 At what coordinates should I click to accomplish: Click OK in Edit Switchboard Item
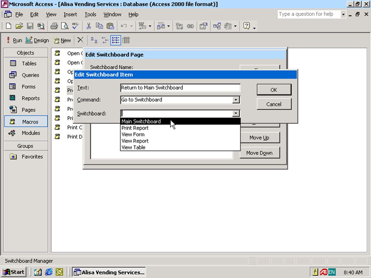point(274,90)
